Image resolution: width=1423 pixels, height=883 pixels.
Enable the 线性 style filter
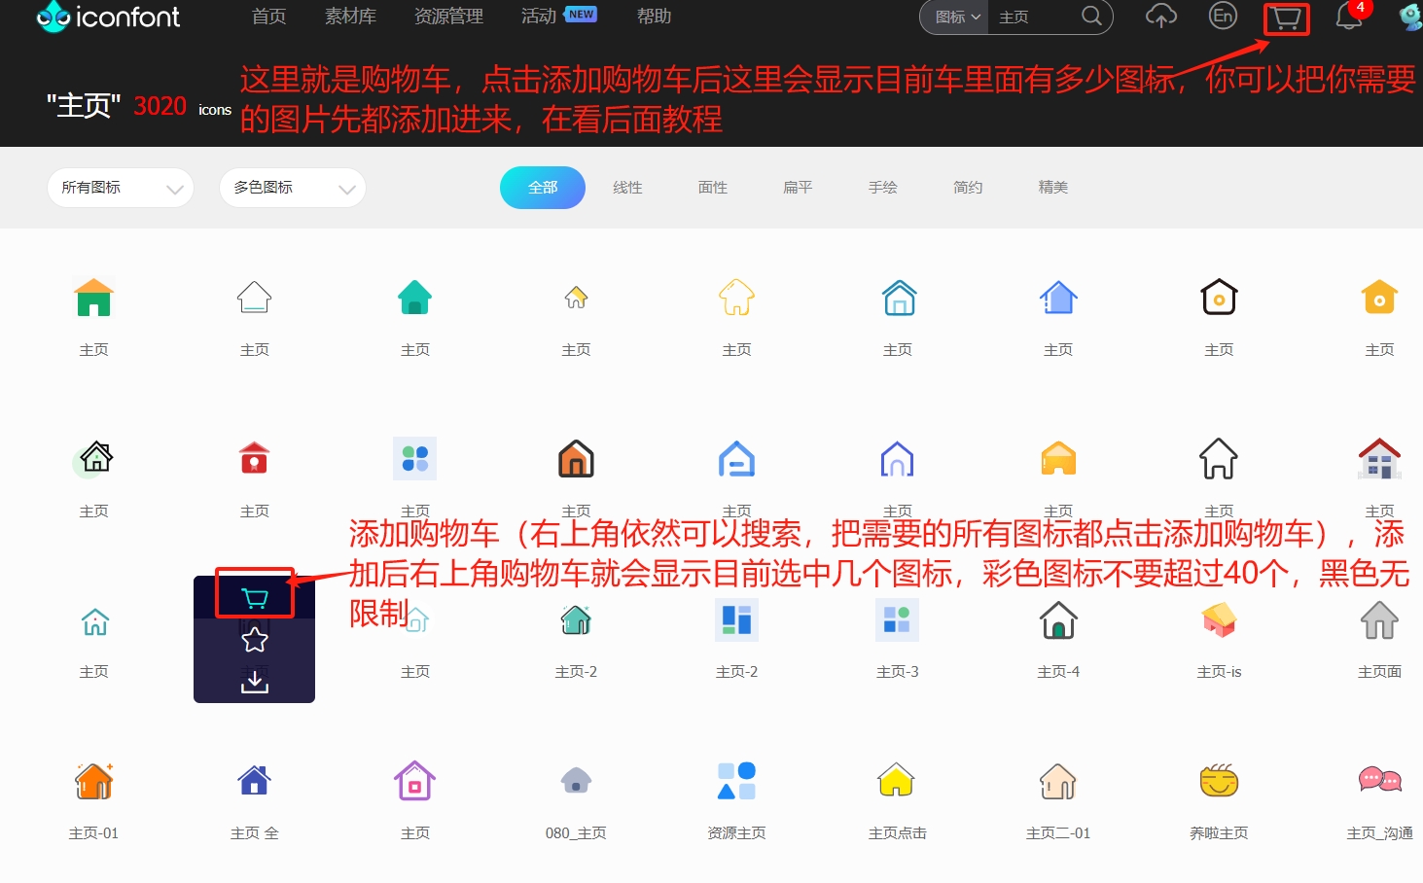pyautogui.click(x=627, y=187)
